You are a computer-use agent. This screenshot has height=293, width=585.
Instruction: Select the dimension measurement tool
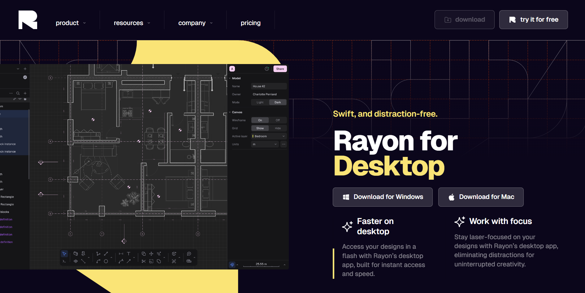[x=121, y=254]
